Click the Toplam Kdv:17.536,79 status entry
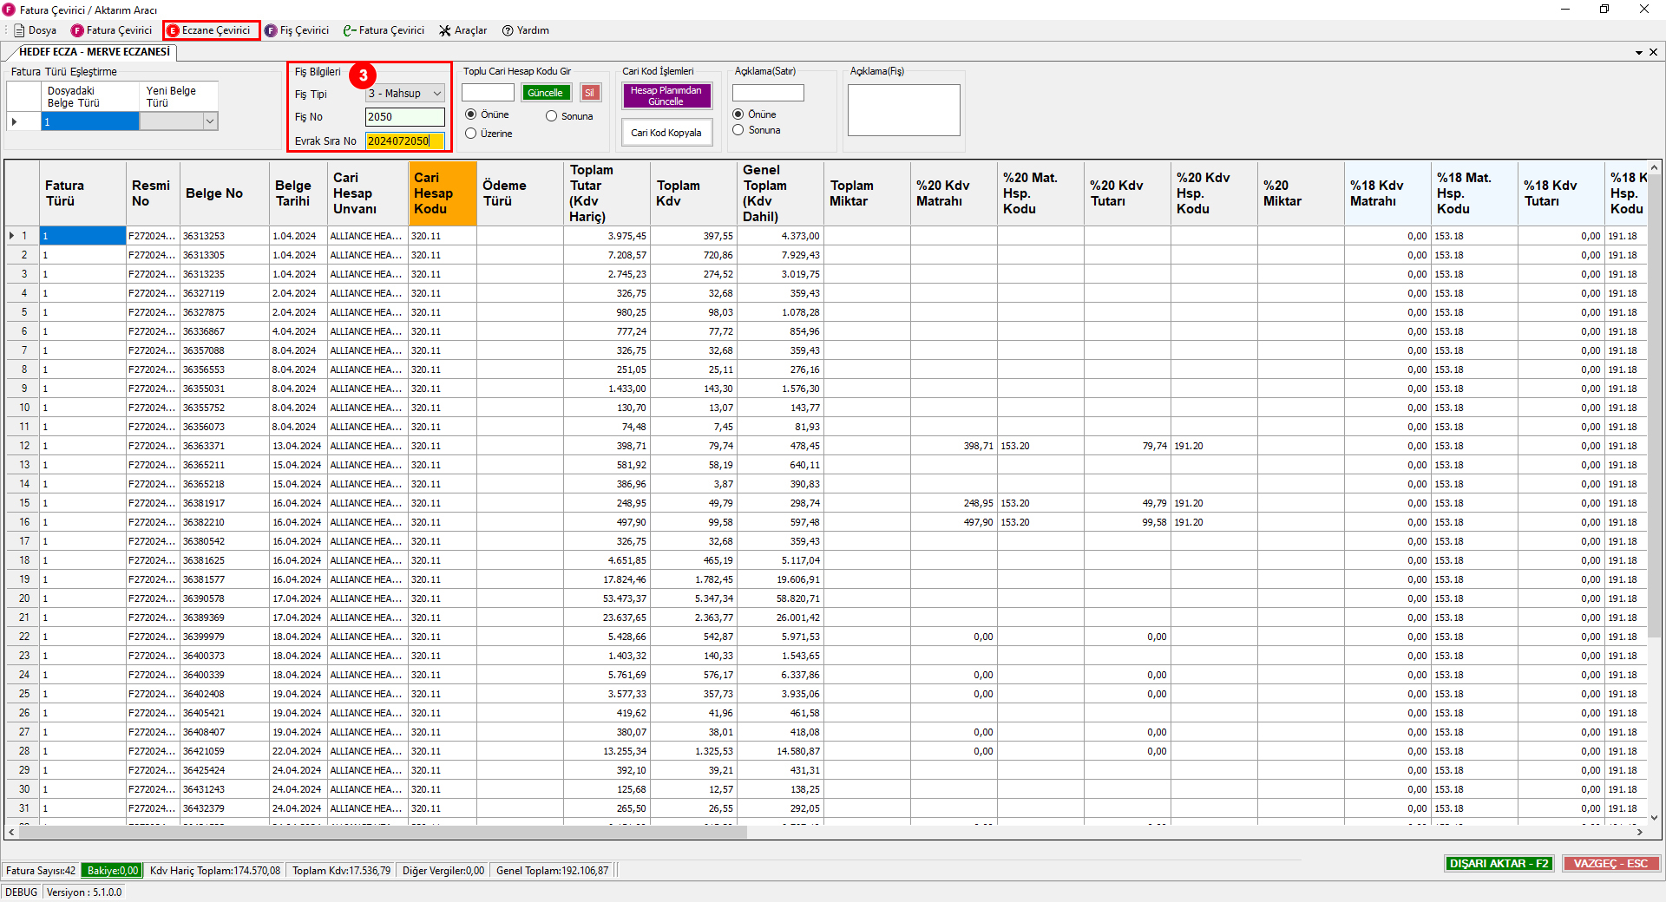Screen dimensions: 1666x902 341,871
